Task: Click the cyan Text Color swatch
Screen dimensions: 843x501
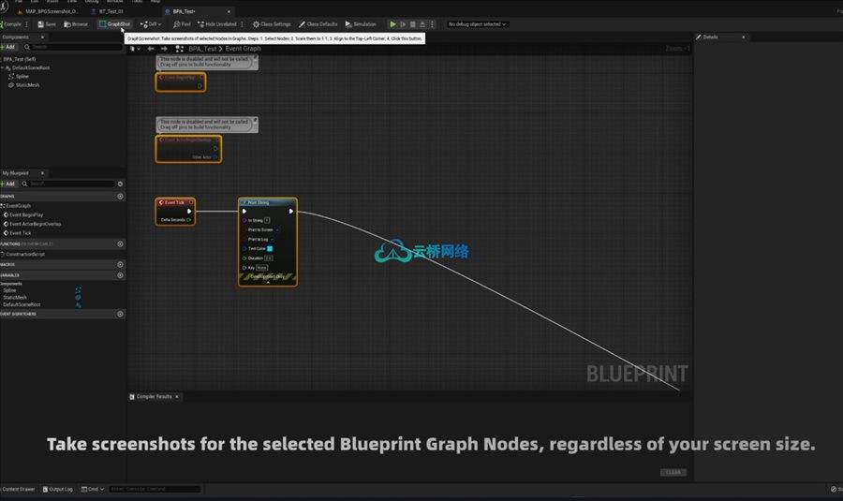Action: click(270, 249)
